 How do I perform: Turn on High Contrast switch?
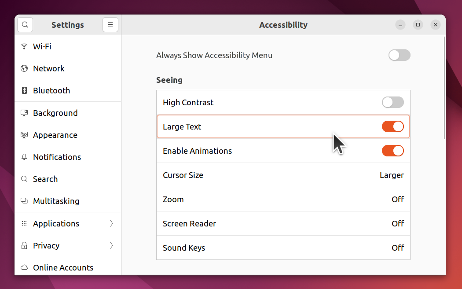392,102
